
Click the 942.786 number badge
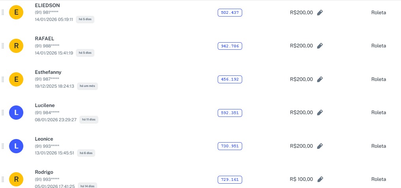pyautogui.click(x=230, y=46)
